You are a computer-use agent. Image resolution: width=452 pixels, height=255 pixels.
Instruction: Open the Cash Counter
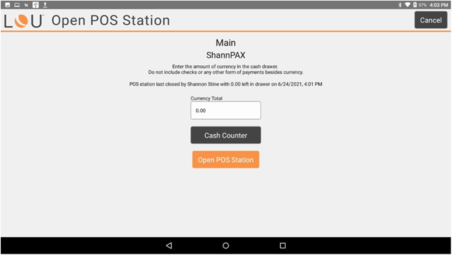tap(226, 135)
